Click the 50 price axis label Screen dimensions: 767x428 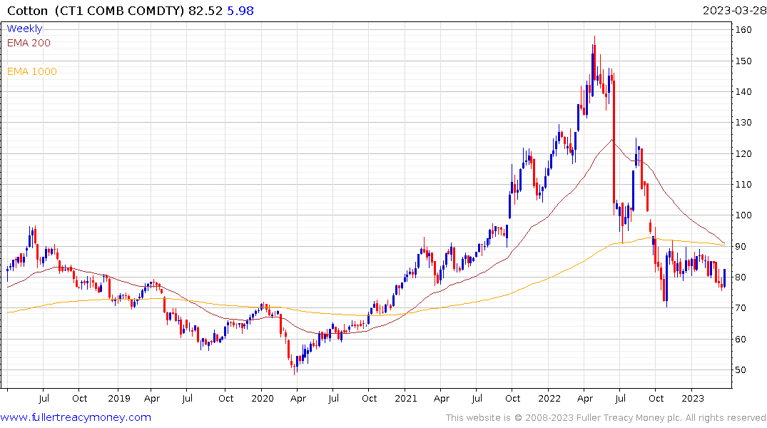coord(741,370)
